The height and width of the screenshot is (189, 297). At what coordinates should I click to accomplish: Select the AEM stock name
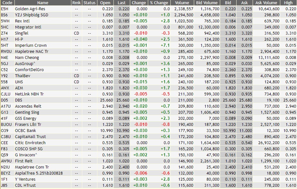[x=19, y=88]
